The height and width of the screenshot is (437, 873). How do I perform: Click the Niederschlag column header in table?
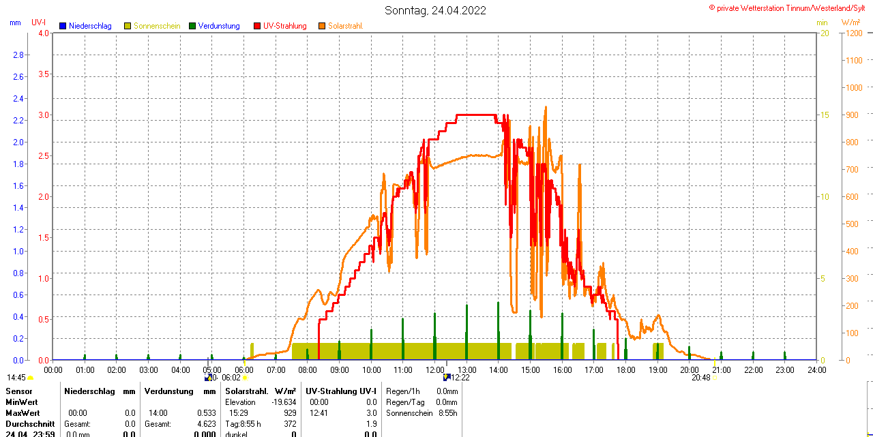pos(91,391)
